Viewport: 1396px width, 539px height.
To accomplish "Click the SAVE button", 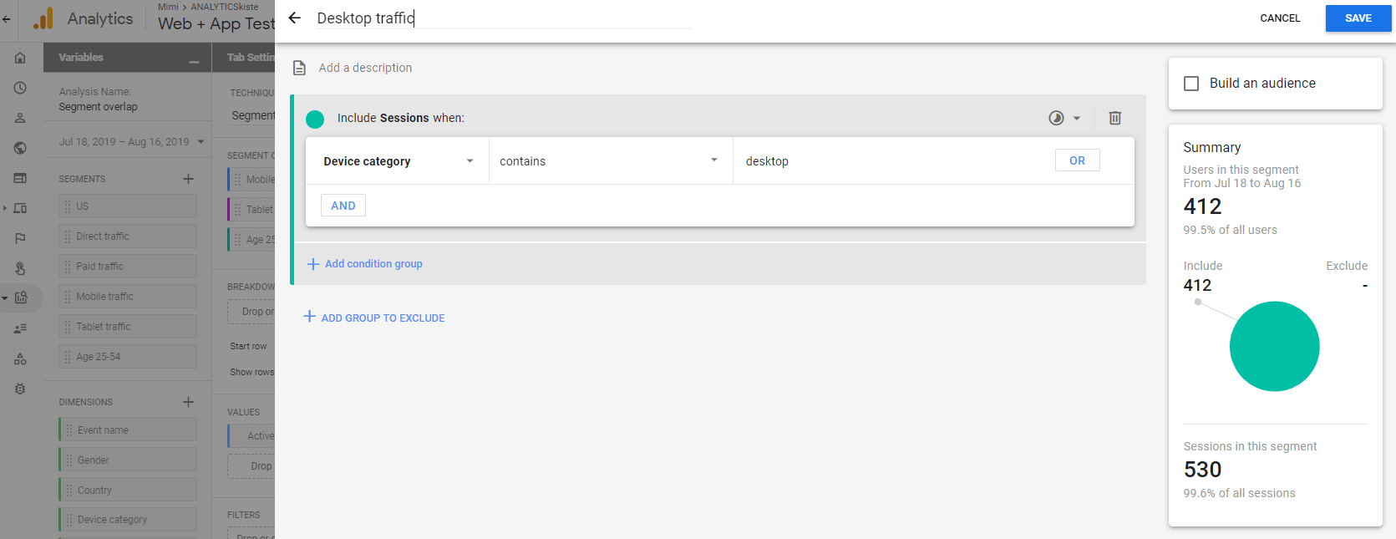I will (1358, 18).
